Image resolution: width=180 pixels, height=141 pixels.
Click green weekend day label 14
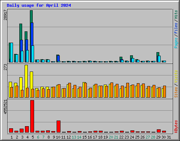(x=79, y=137)
